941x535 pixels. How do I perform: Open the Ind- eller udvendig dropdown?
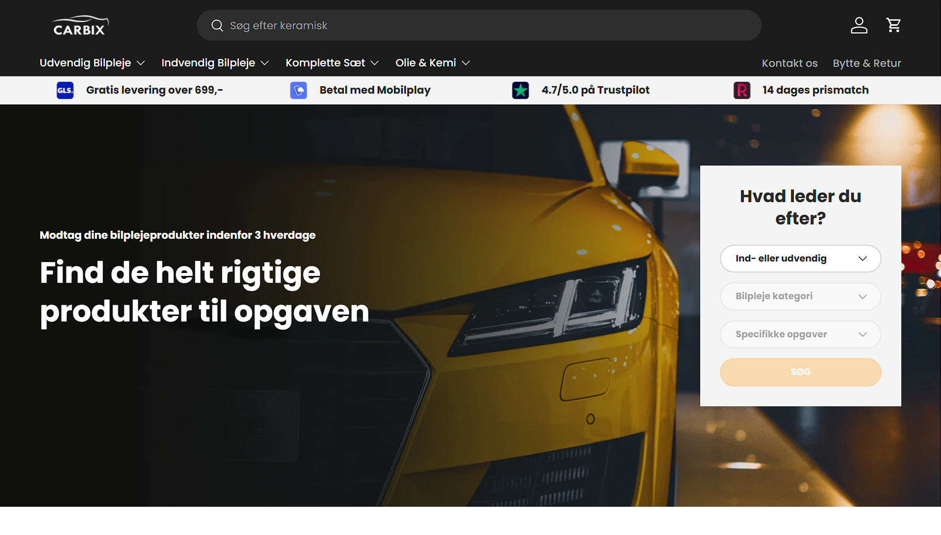800,259
